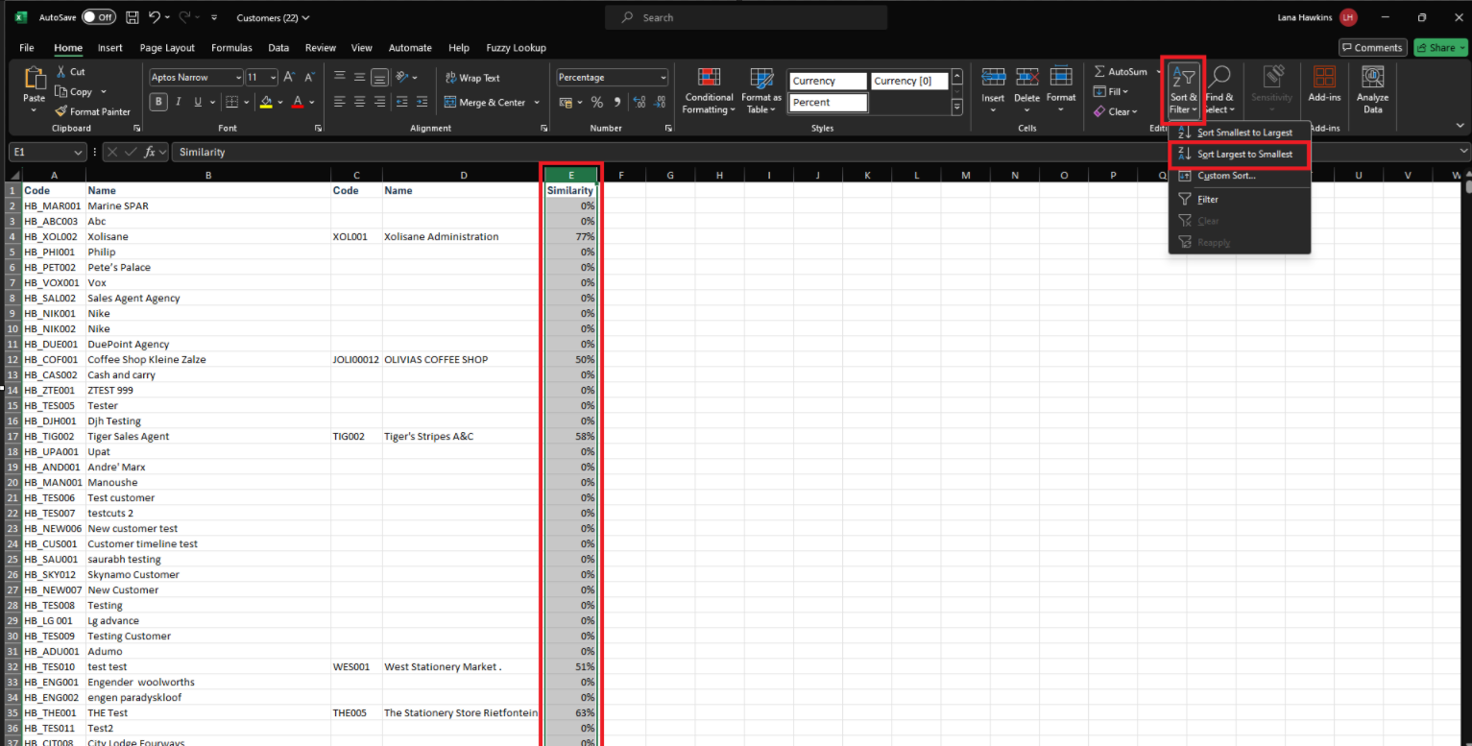Viewport: 1472px width, 746px height.
Task: Click the Wrap Text icon
Action: tap(450, 78)
